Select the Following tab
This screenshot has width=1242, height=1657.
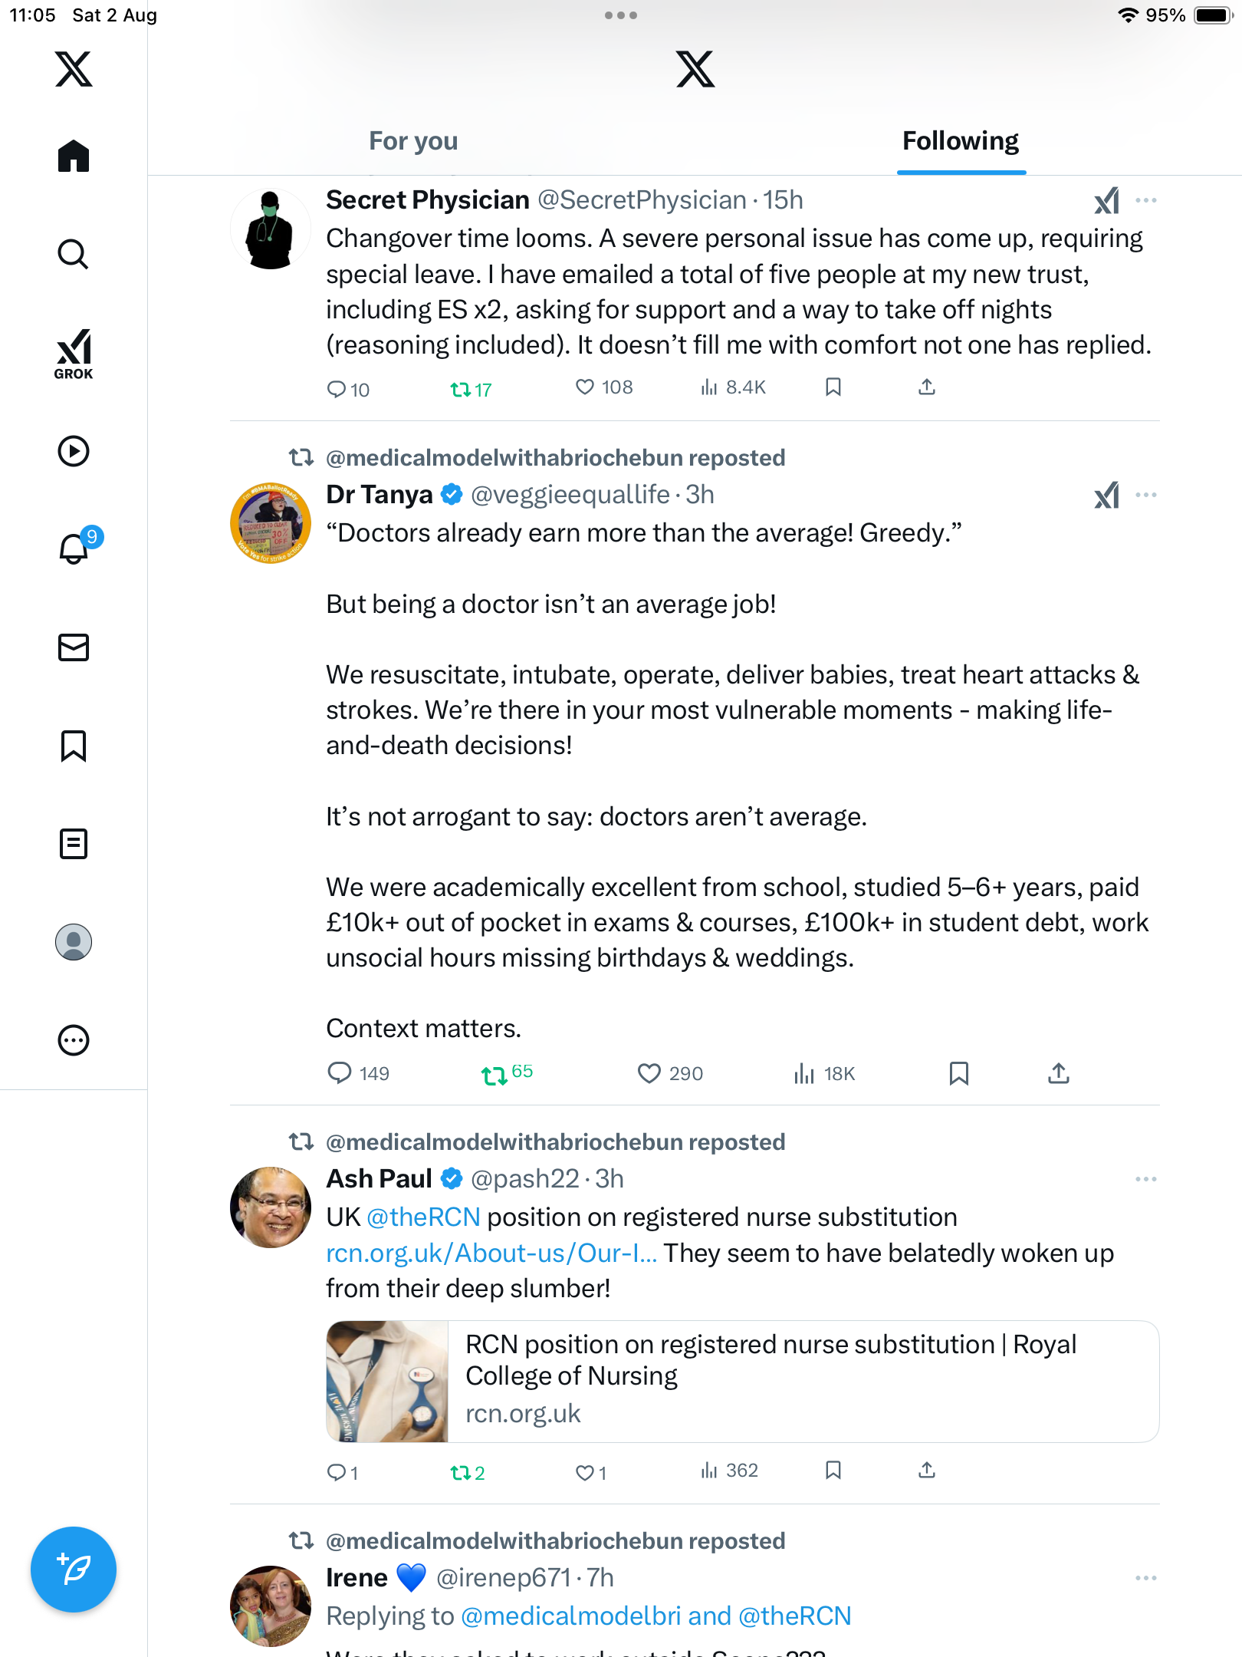961,141
